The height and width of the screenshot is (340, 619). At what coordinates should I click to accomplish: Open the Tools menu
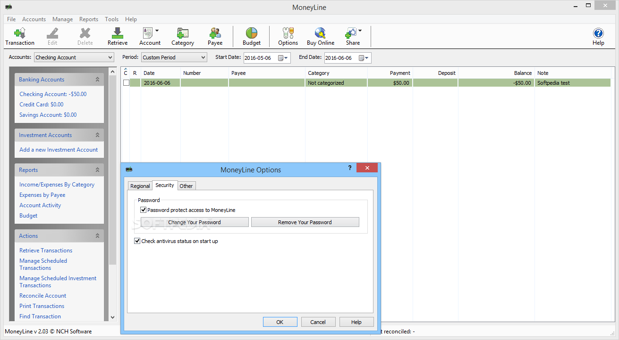tap(112, 19)
